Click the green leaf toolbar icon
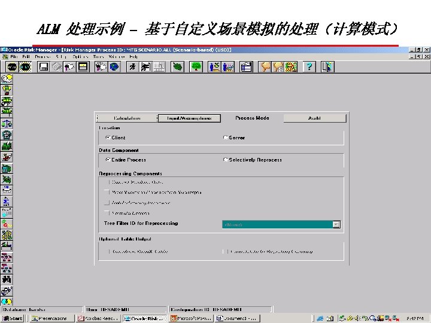Image resolution: width=431 pixels, height=323 pixels. coord(177,67)
